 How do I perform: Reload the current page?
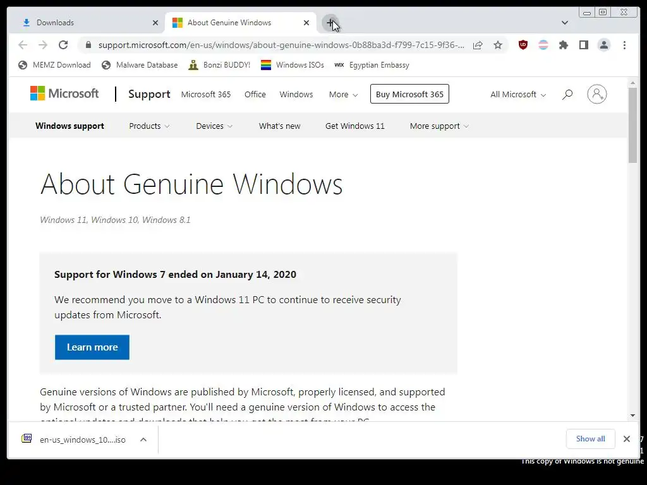pyautogui.click(x=63, y=45)
